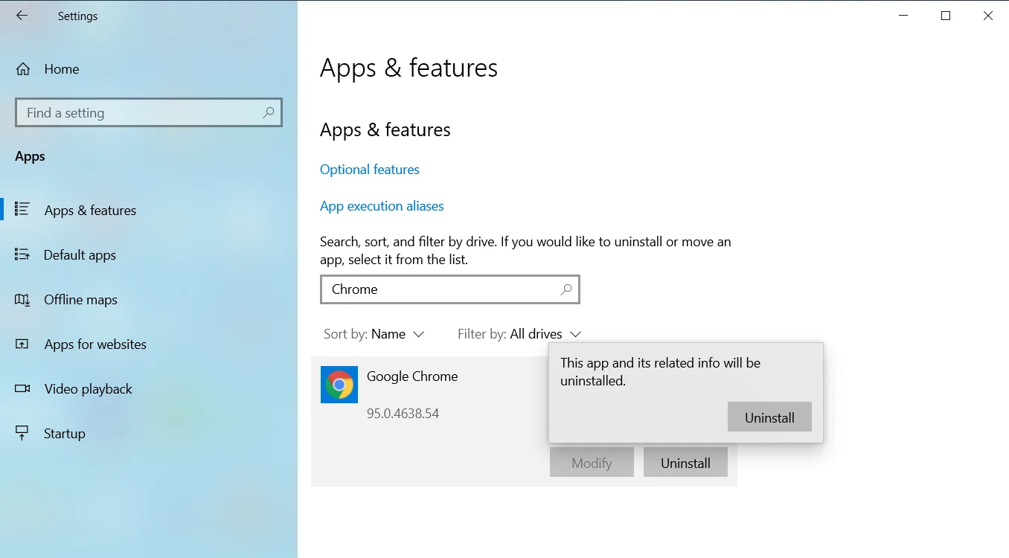Minimize the Settings window

point(903,16)
